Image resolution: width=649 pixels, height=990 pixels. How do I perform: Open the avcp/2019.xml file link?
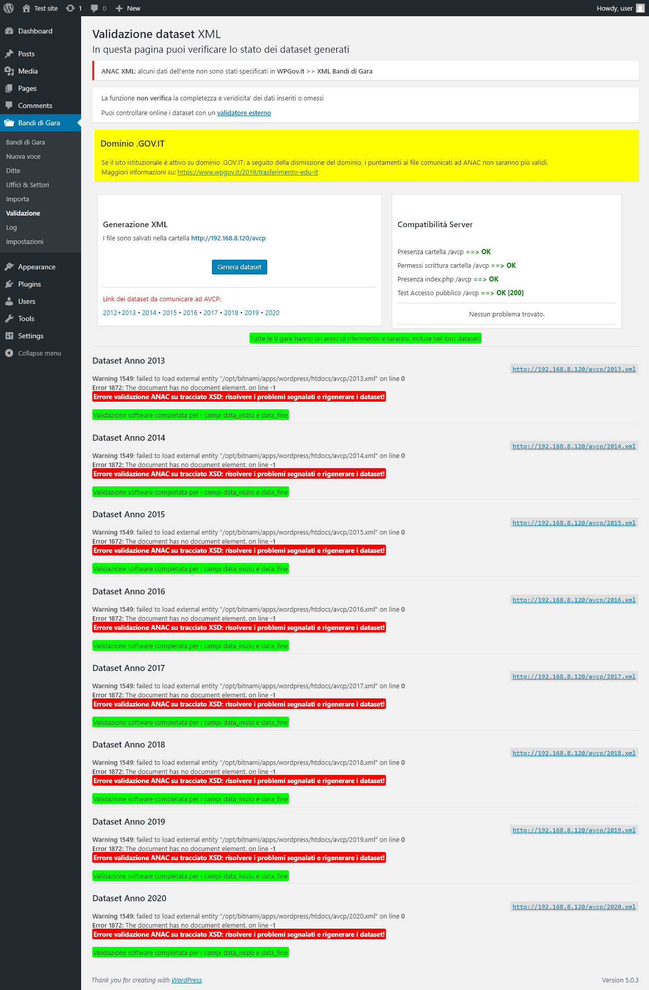574,830
